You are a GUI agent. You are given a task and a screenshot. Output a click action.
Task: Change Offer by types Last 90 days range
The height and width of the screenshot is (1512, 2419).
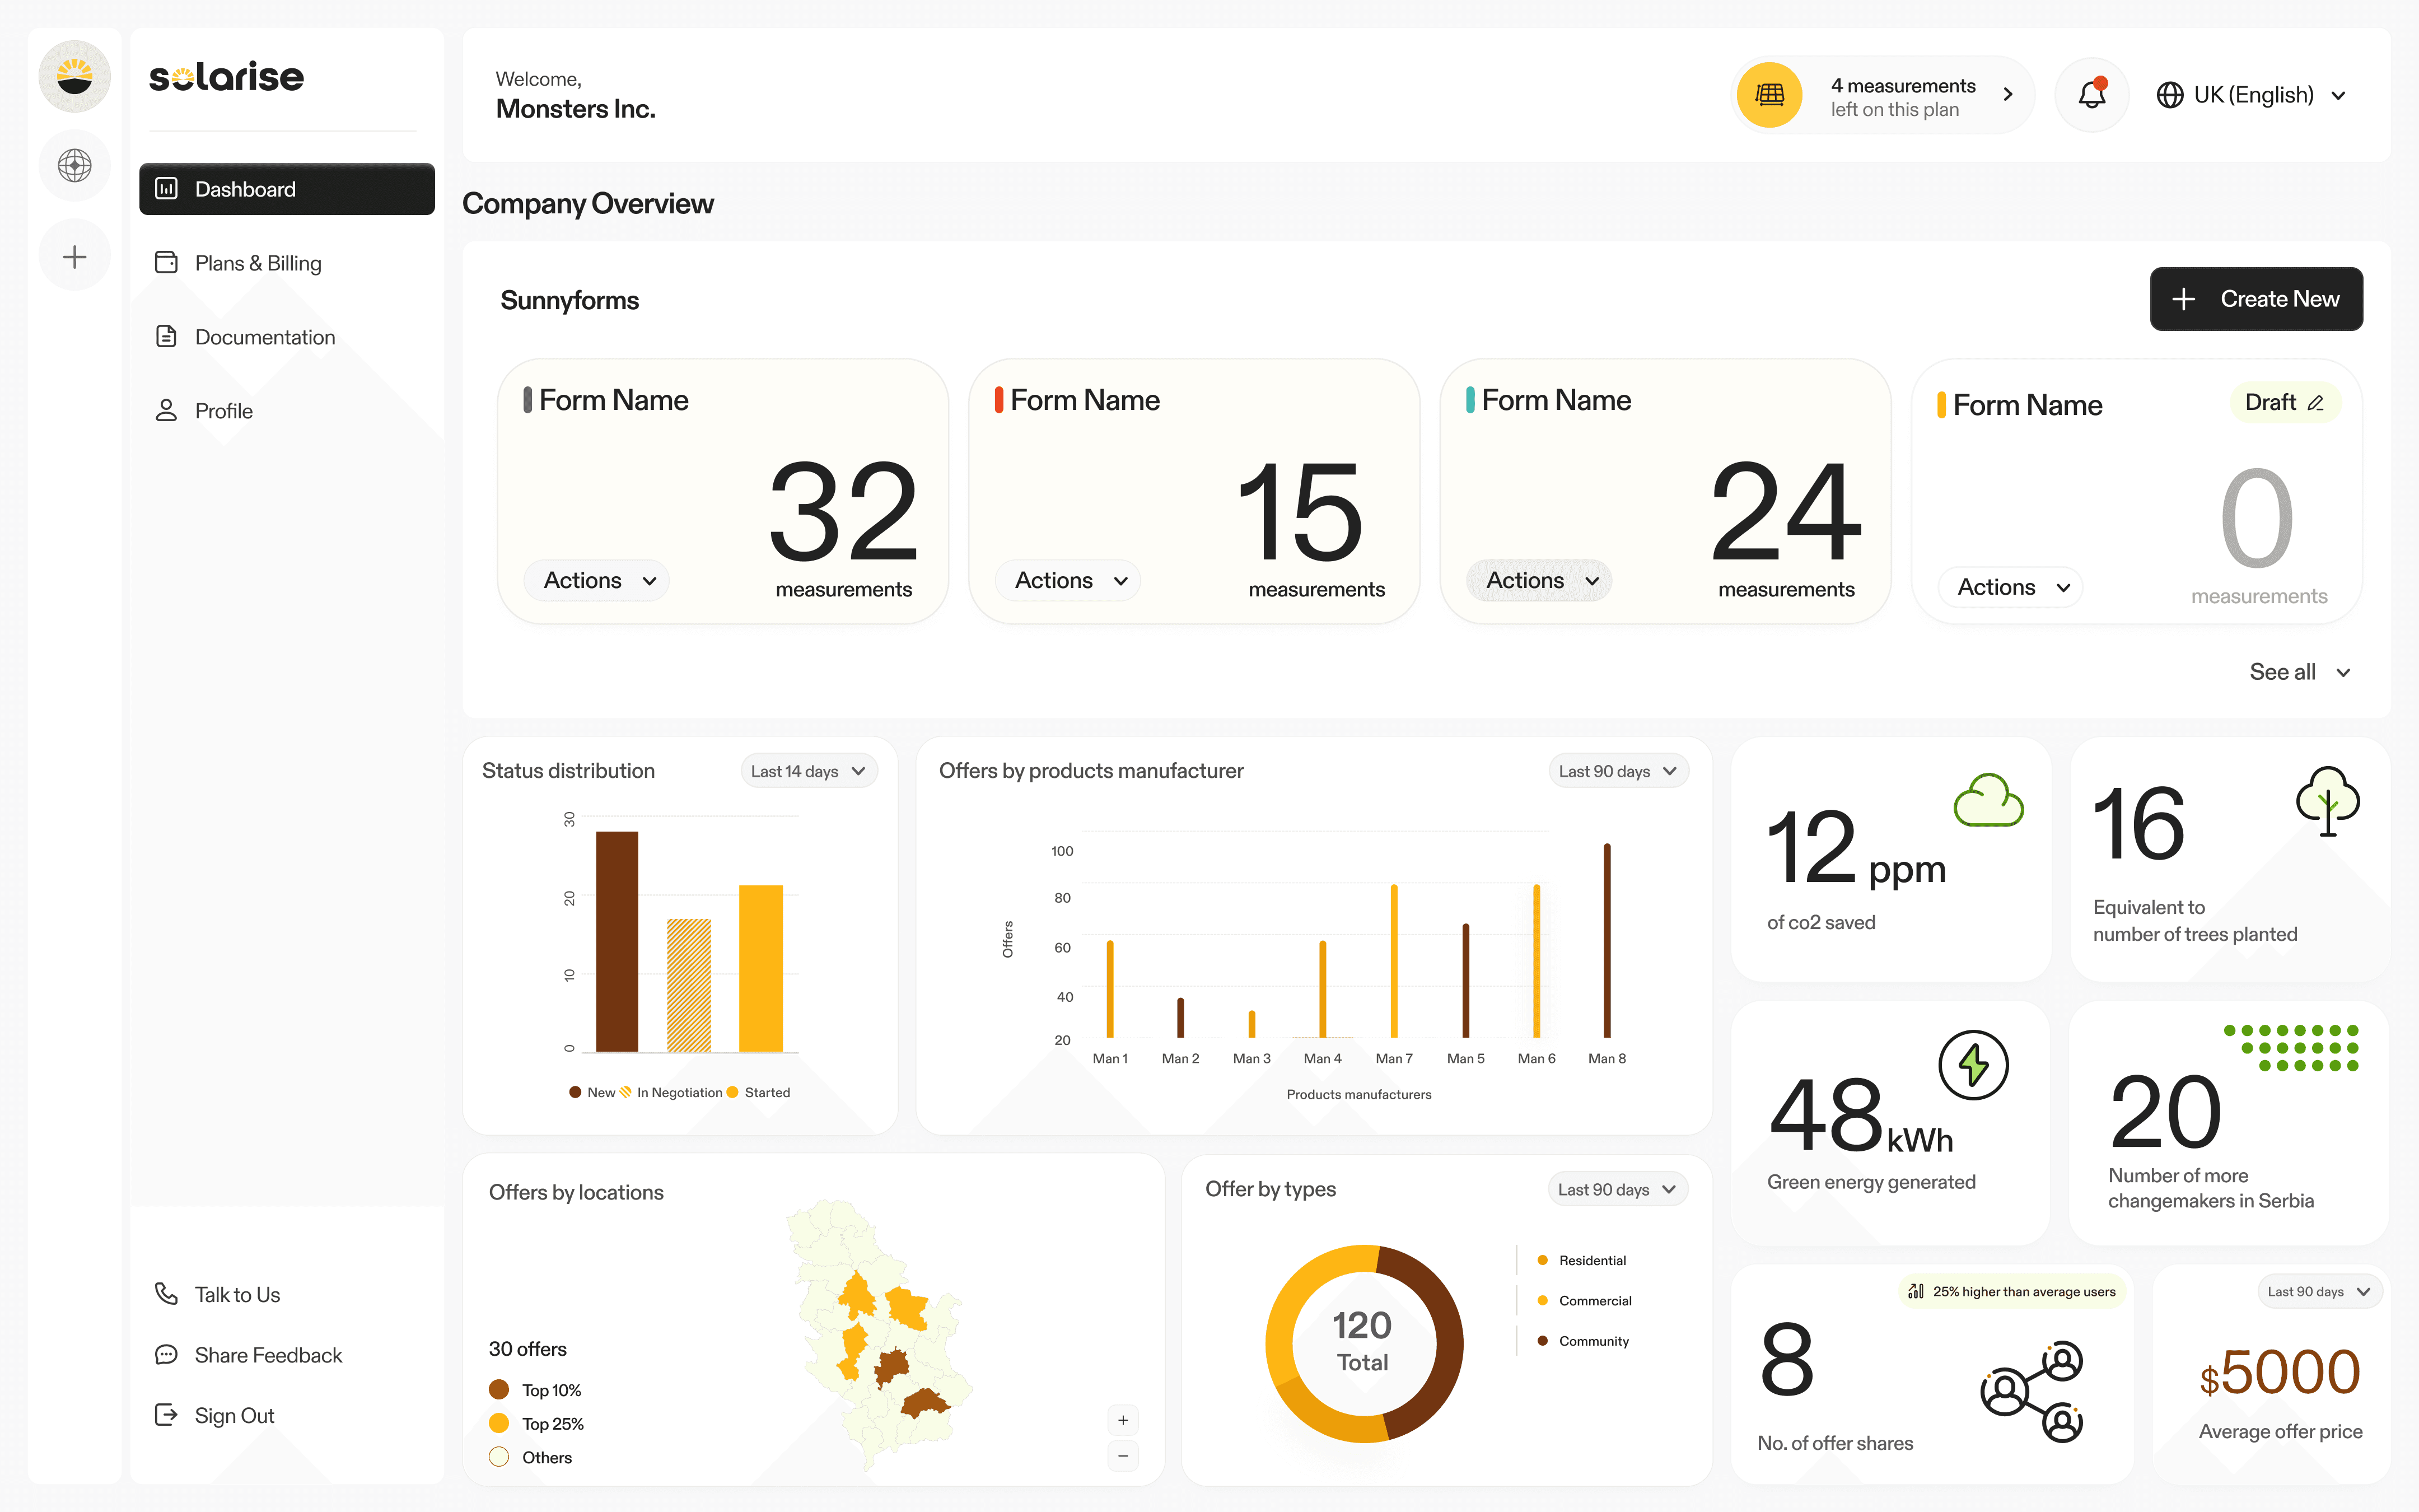[1617, 1189]
